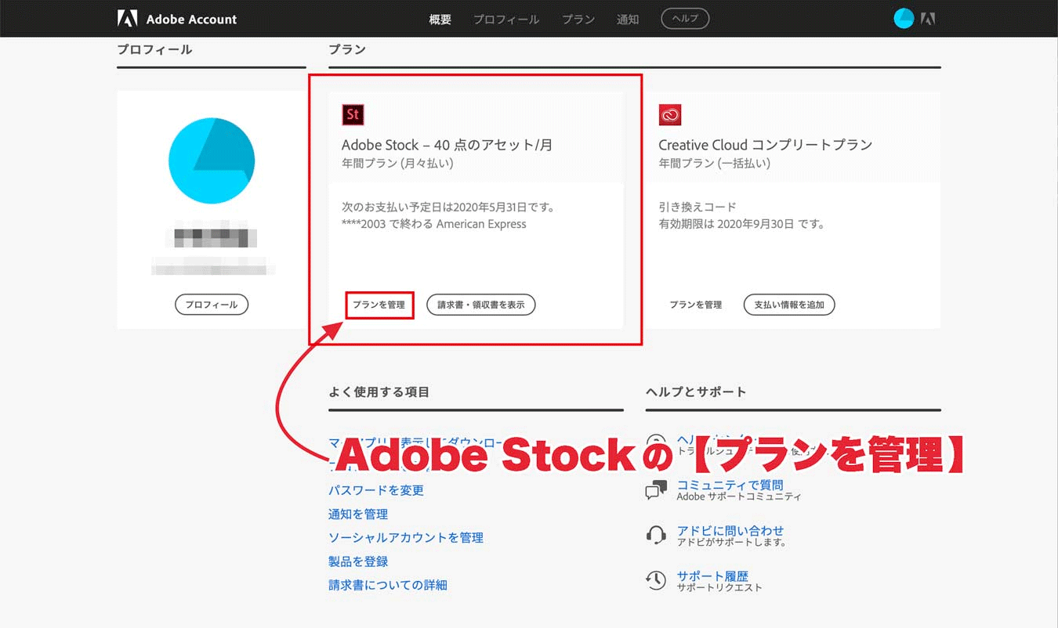Open the Adobe Stock St app icon
The image size is (1058, 628).
353,114
